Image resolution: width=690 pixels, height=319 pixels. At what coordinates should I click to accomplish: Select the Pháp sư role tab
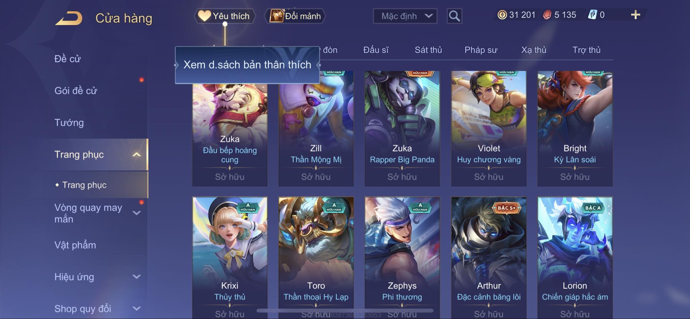click(481, 50)
